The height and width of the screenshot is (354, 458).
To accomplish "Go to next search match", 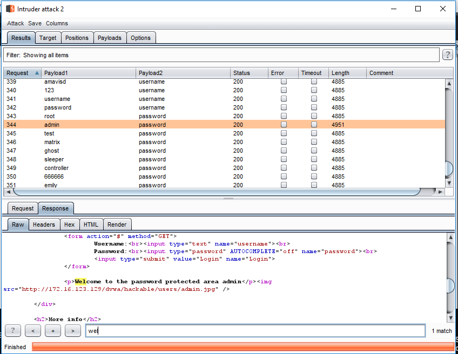I will (73, 331).
